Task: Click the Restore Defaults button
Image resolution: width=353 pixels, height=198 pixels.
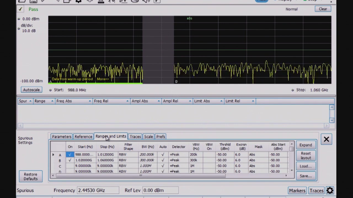Action: point(31,177)
